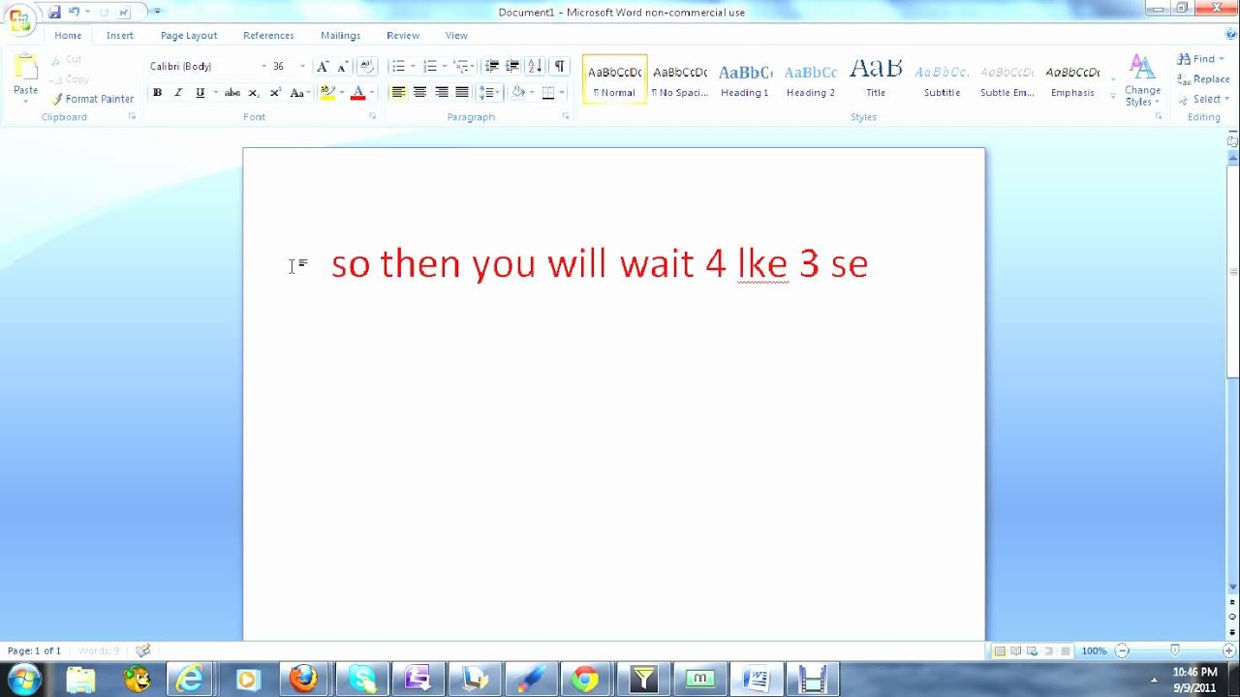
Task: Apply the Heading 1 style
Action: (x=745, y=79)
